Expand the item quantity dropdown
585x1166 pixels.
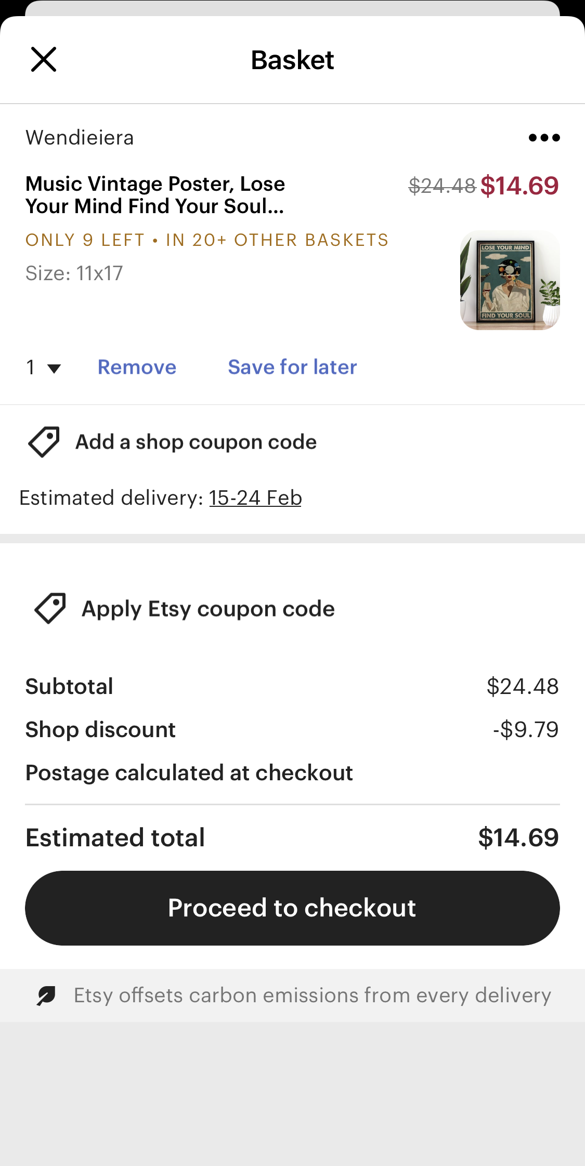click(42, 367)
